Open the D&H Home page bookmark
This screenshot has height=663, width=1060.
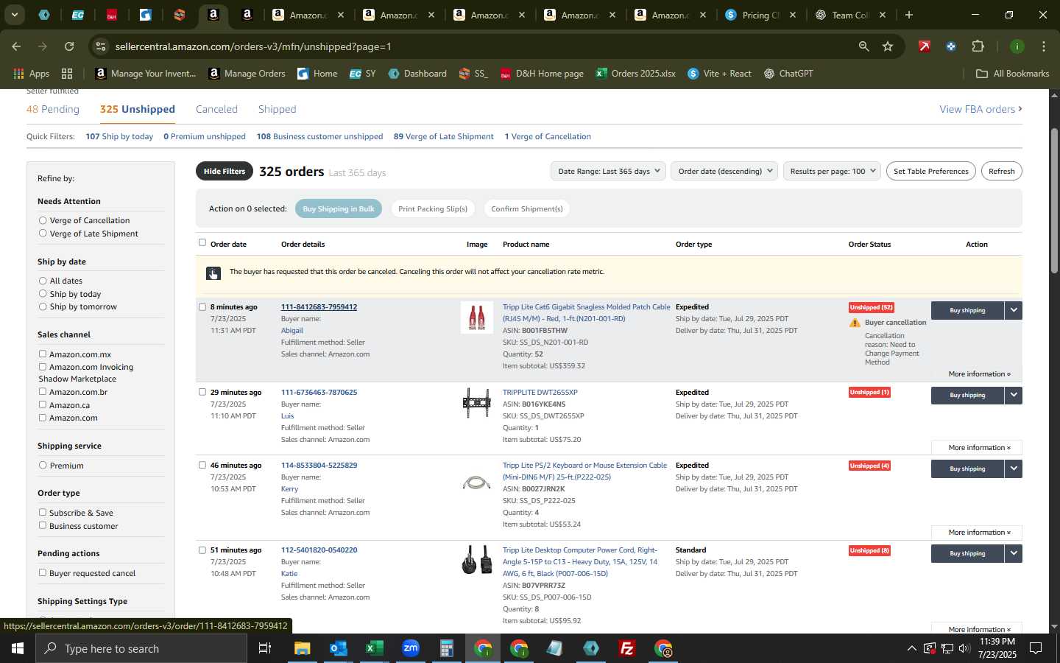coord(542,74)
